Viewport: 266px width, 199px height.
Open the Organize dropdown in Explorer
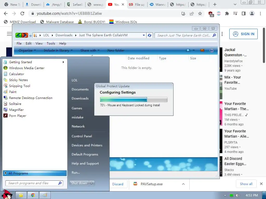point(27,50)
